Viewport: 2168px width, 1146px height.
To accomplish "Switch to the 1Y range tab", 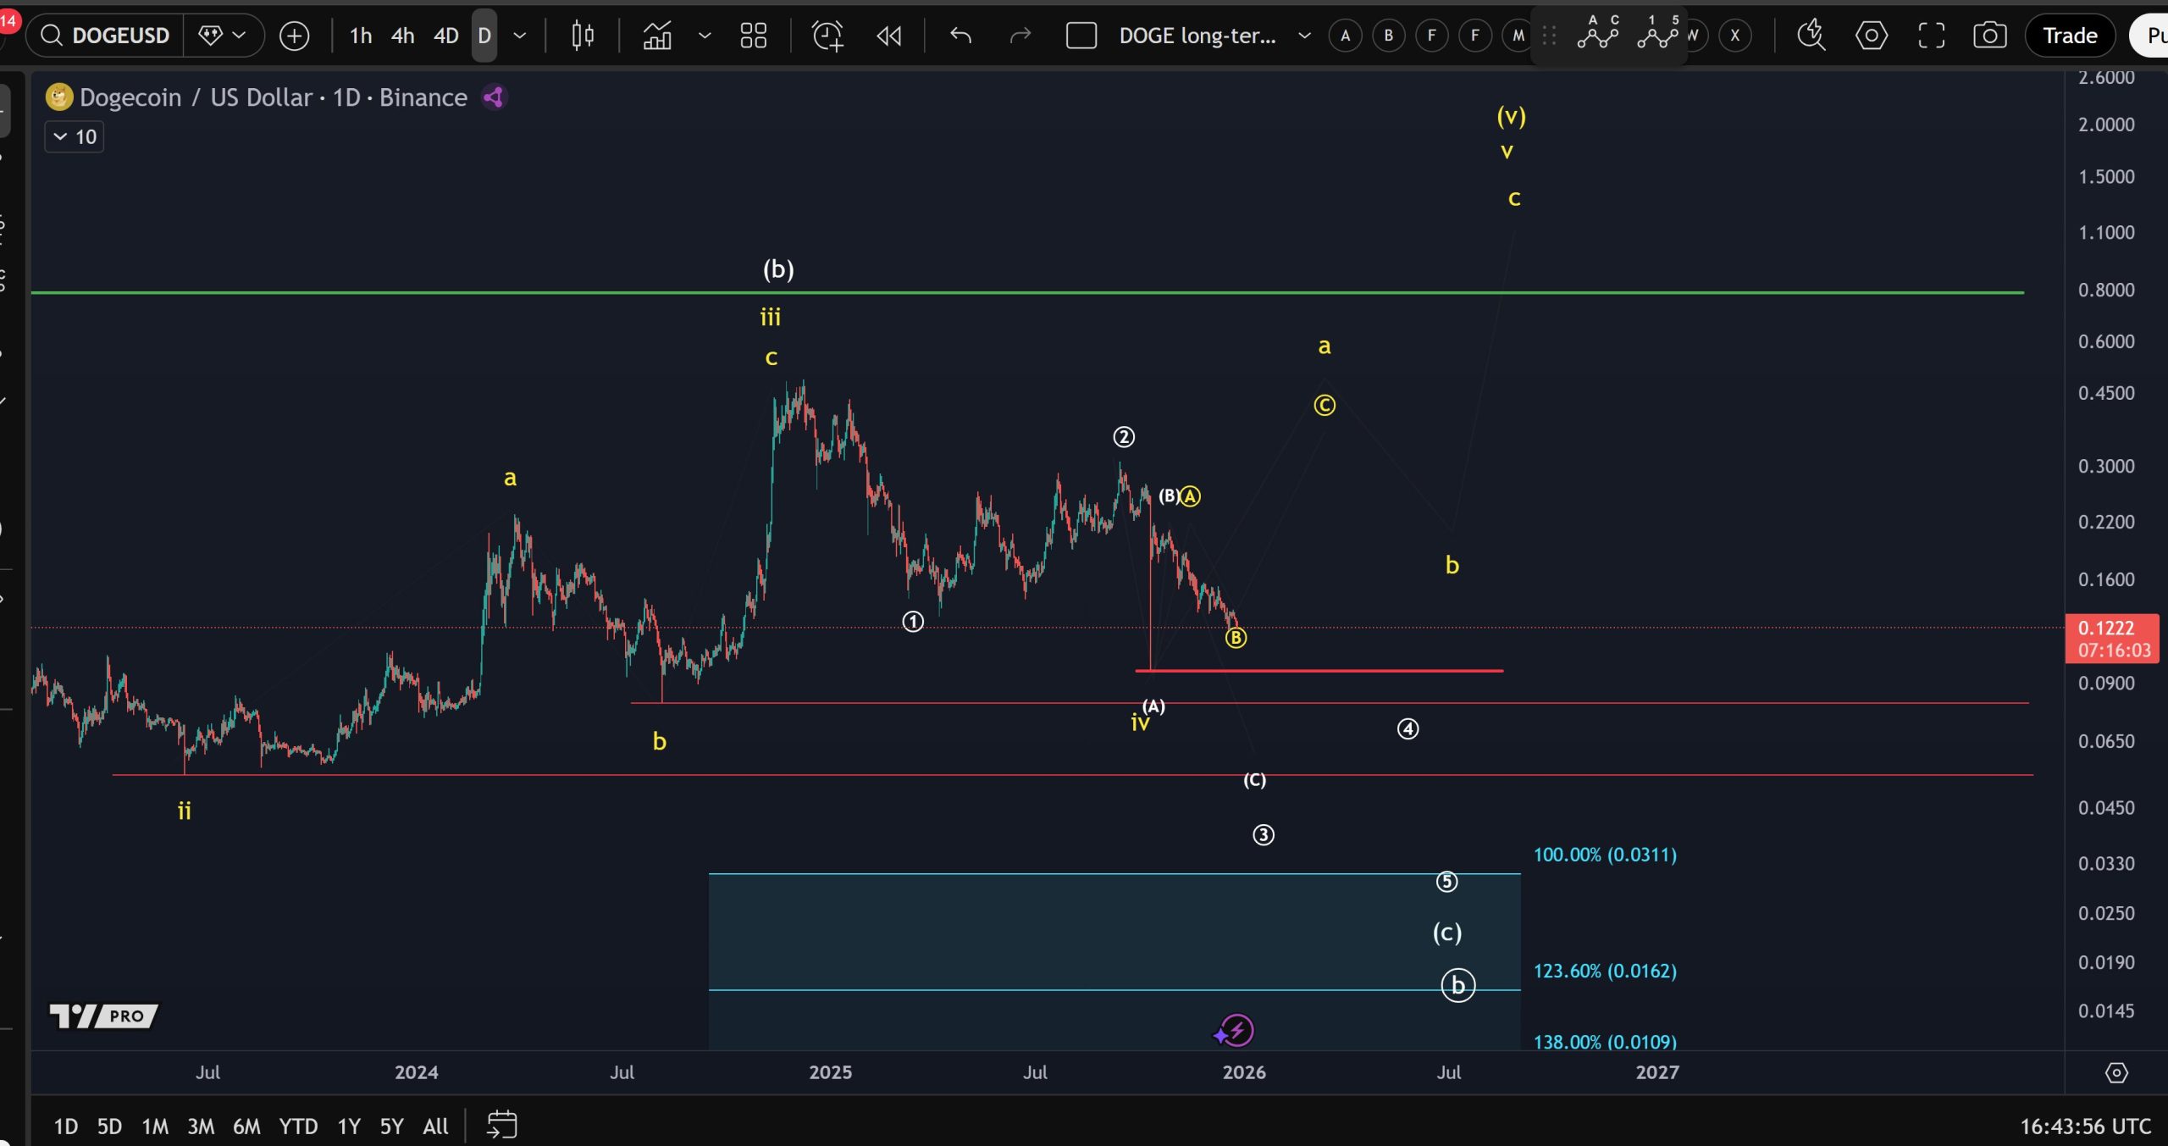I will [348, 1127].
